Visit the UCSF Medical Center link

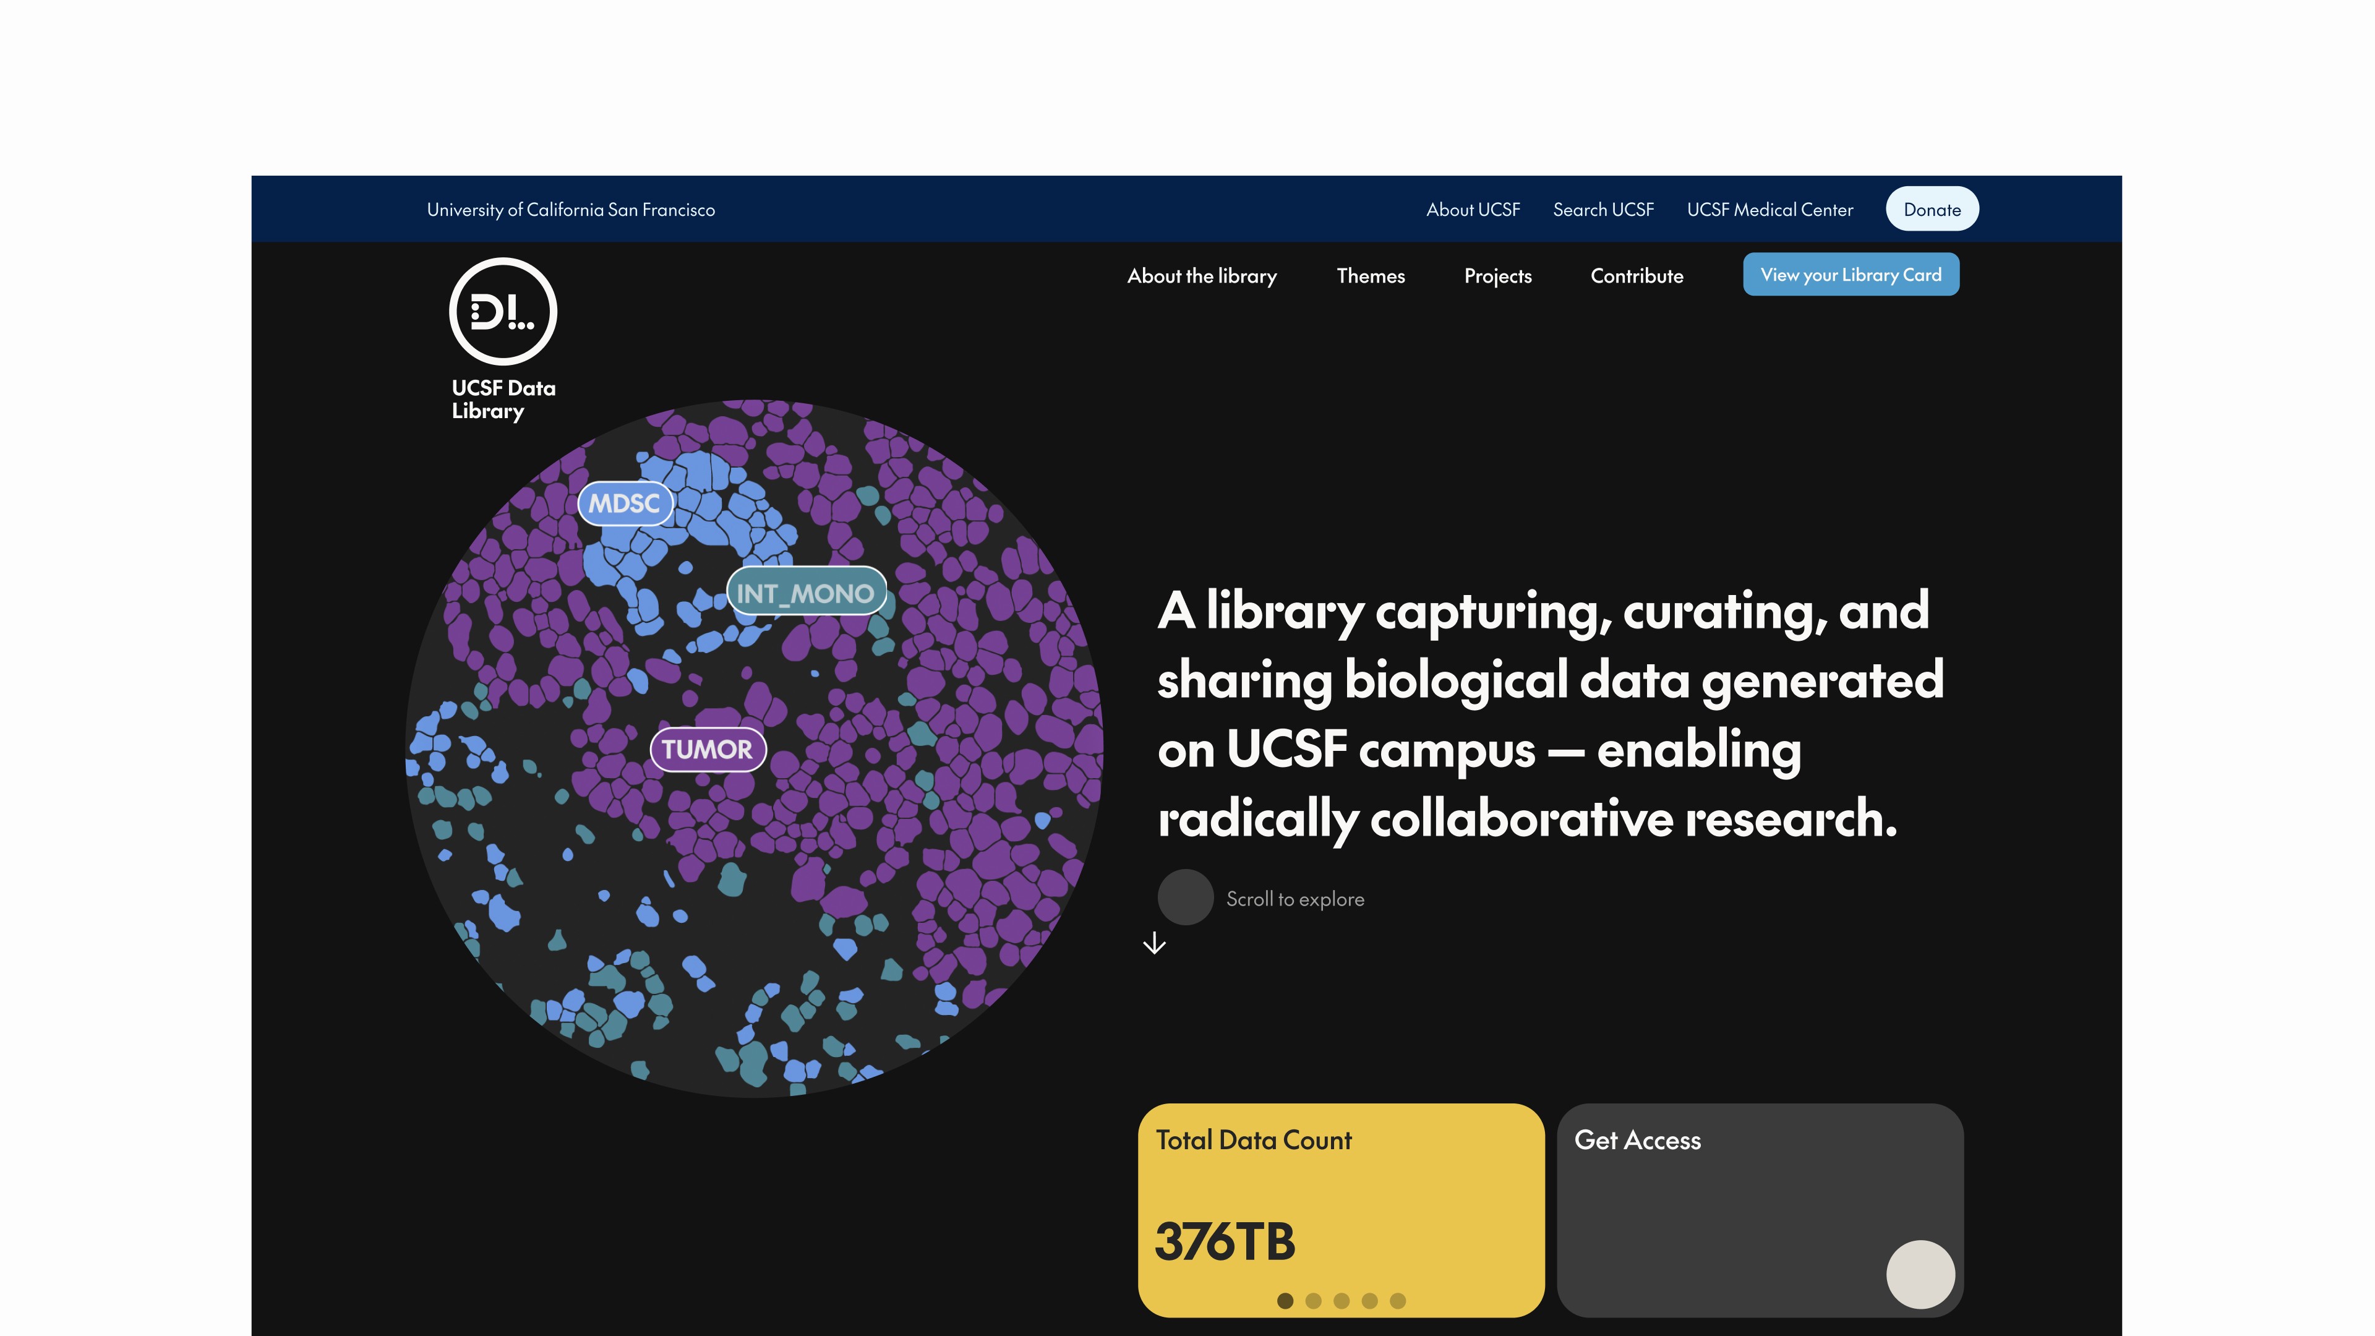(1770, 209)
